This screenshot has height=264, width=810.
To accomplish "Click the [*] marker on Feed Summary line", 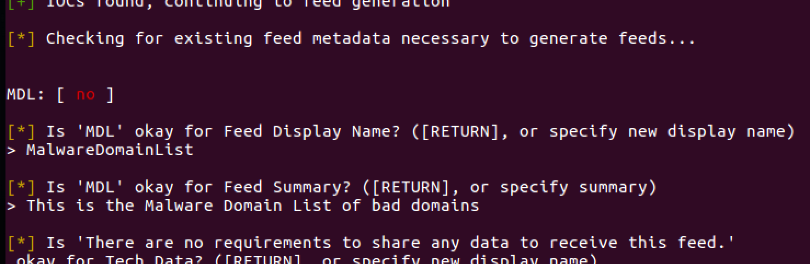I will coord(21,187).
